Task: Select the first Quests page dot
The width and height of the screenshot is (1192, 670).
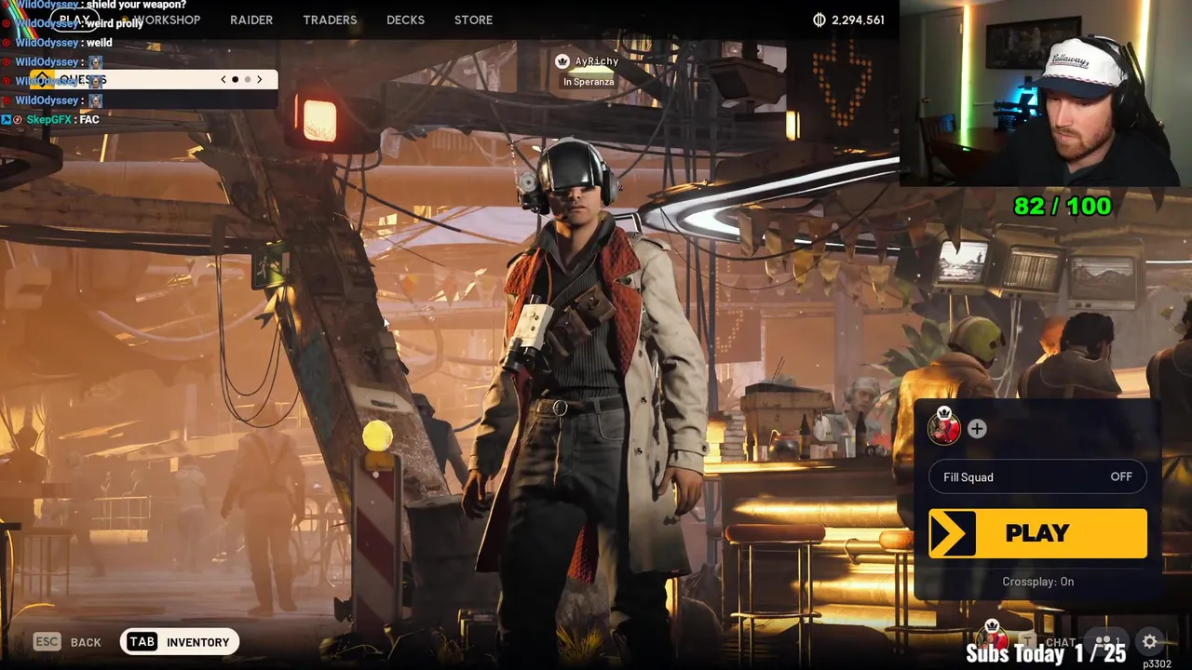Action: (235, 79)
